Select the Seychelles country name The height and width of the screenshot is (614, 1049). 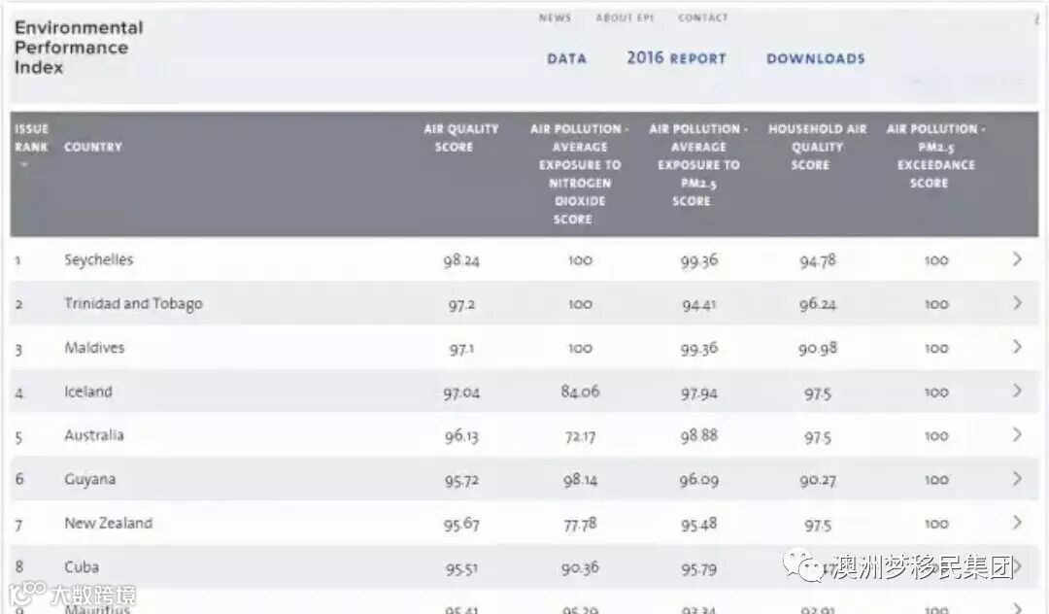coord(98,260)
